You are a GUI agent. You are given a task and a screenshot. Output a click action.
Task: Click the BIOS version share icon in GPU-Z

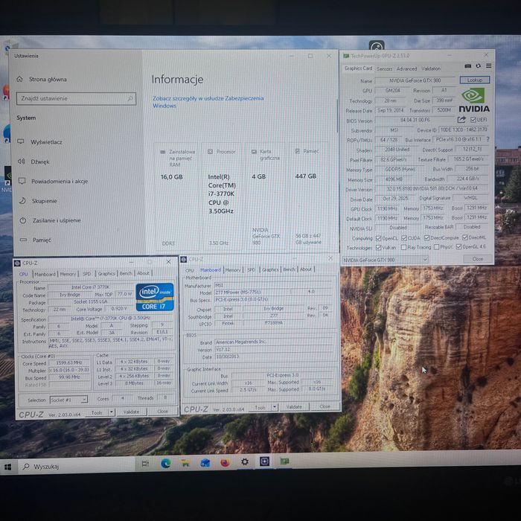(x=461, y=120)
